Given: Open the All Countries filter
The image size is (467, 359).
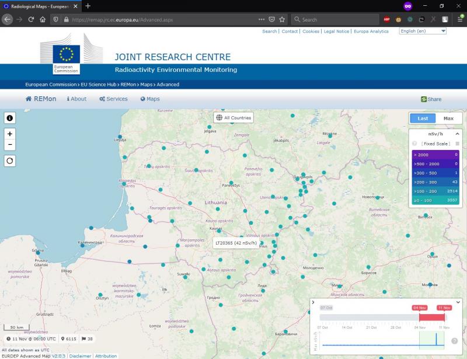Looking at the screenshot, I should click(x=233, y=118).
